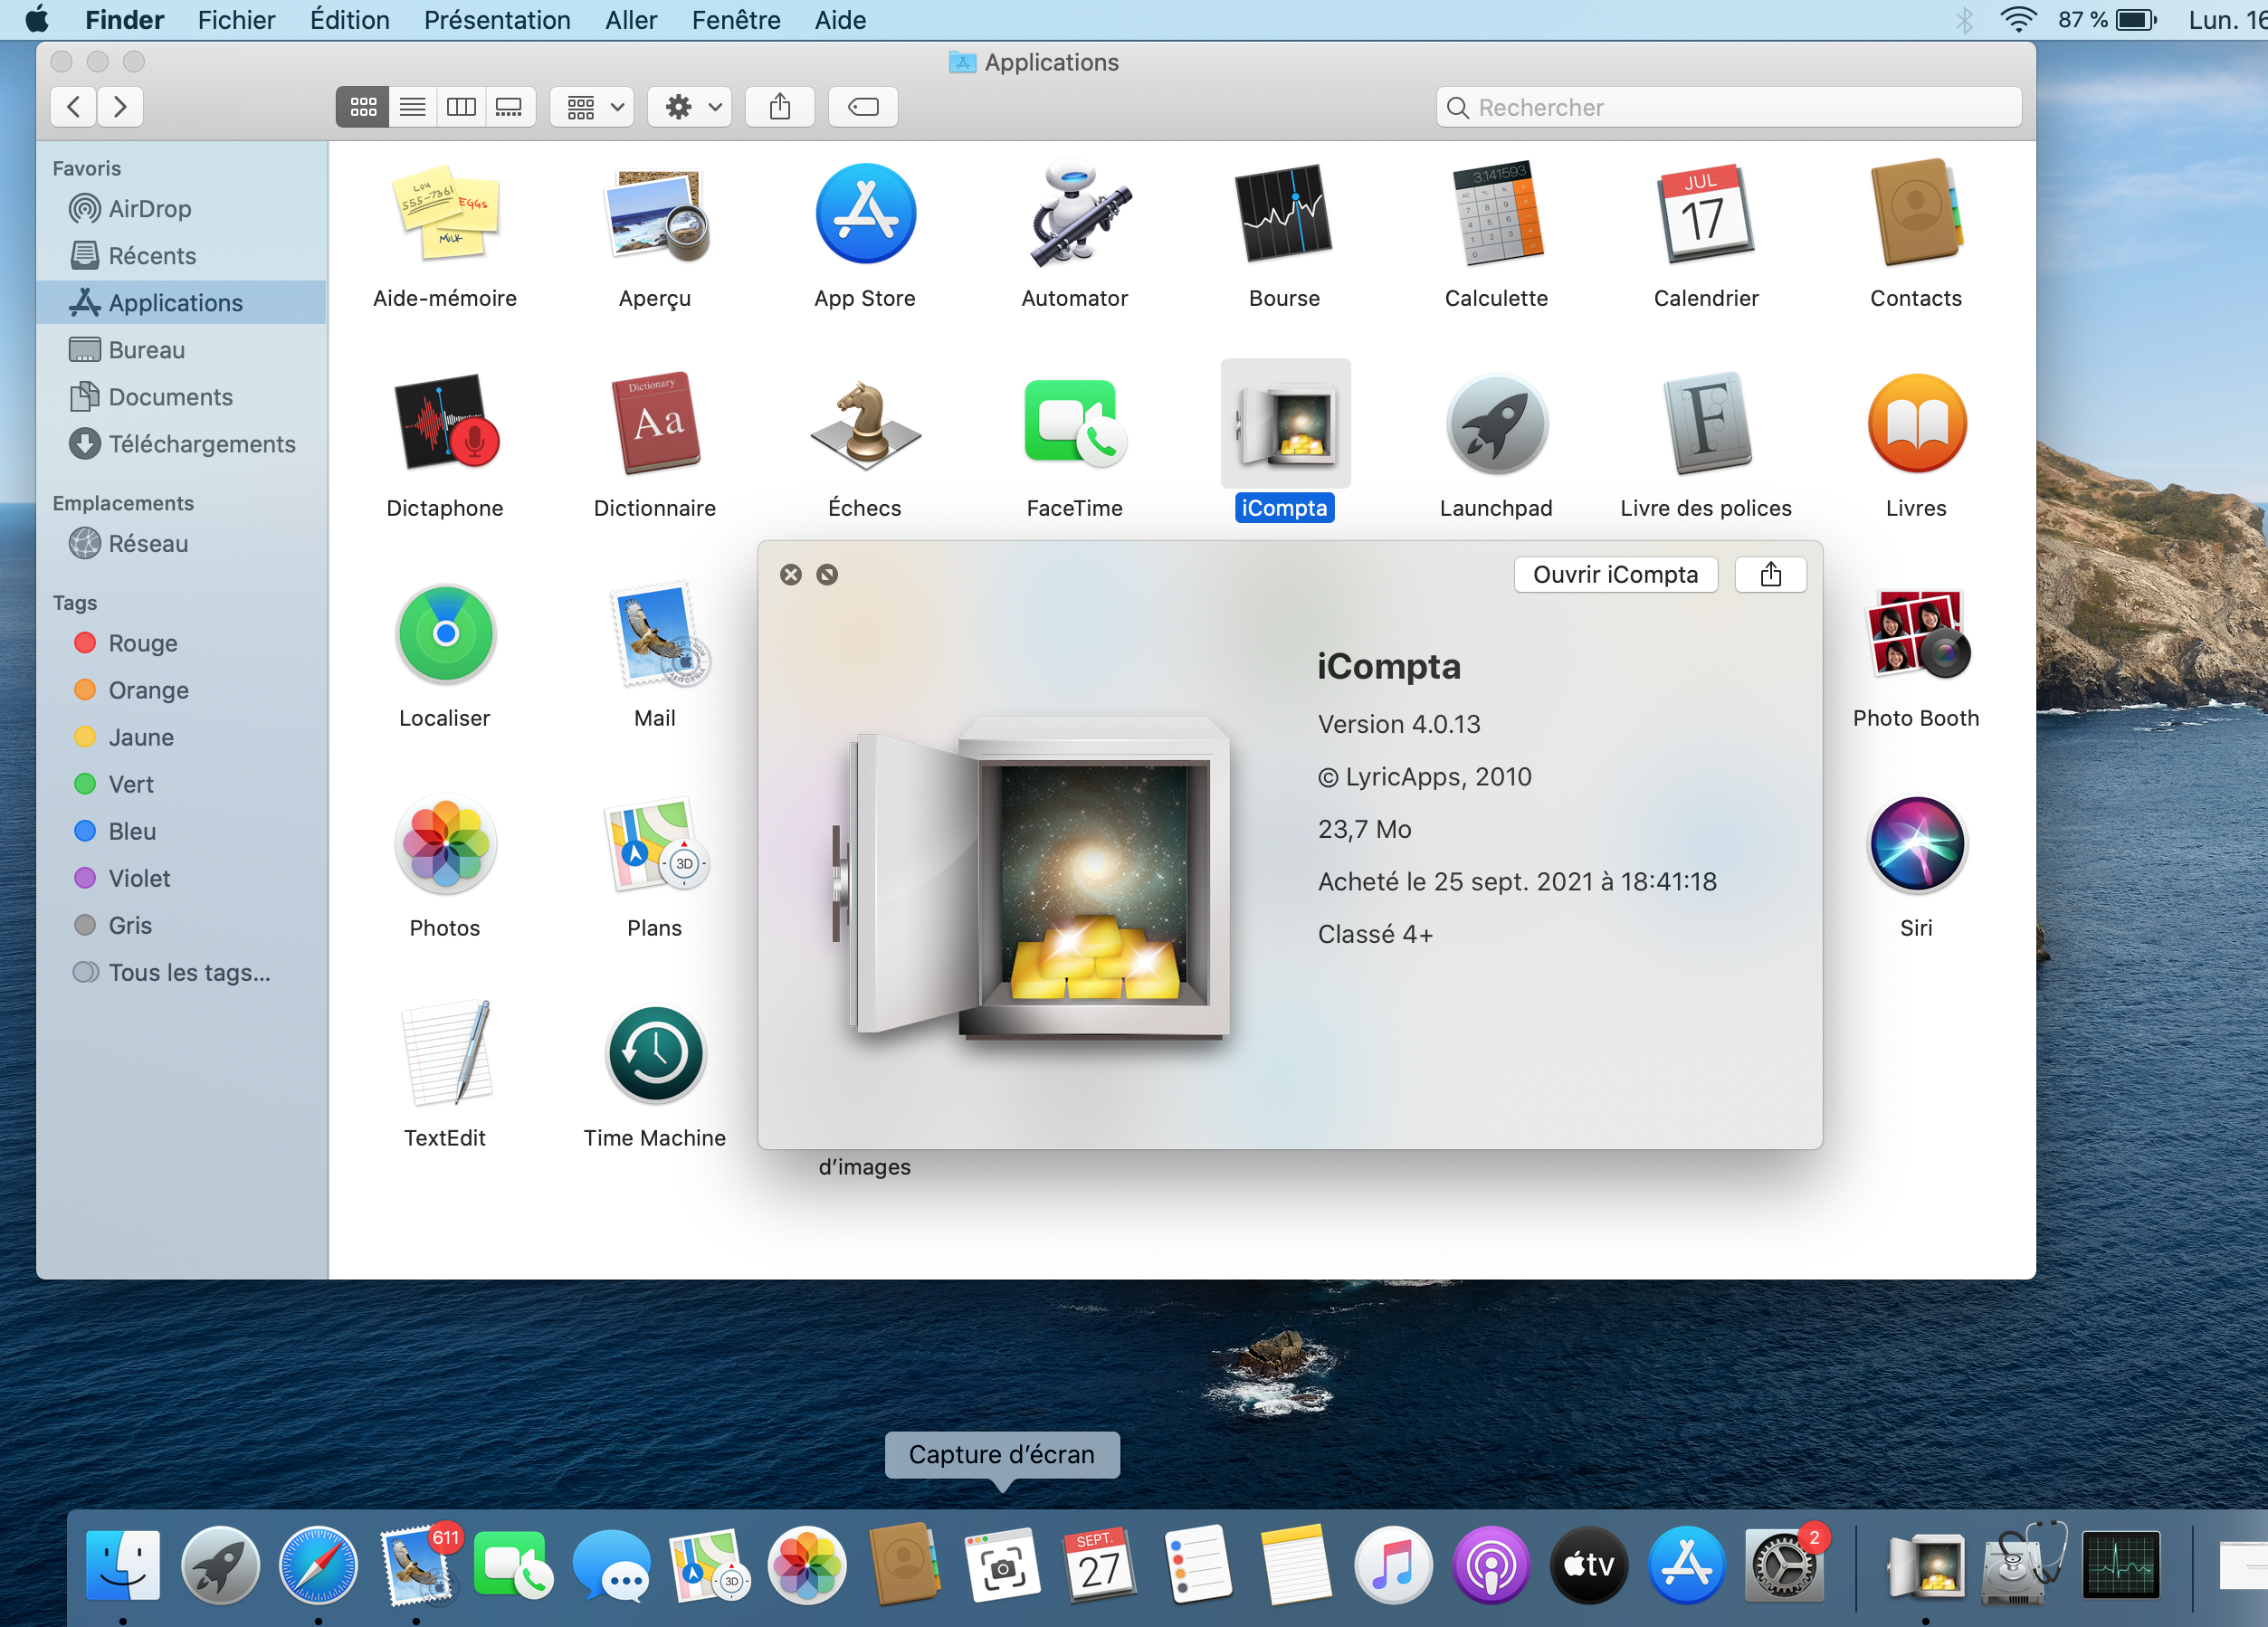Click the Ouvrir iCompta button

(x=1616, y=574)
